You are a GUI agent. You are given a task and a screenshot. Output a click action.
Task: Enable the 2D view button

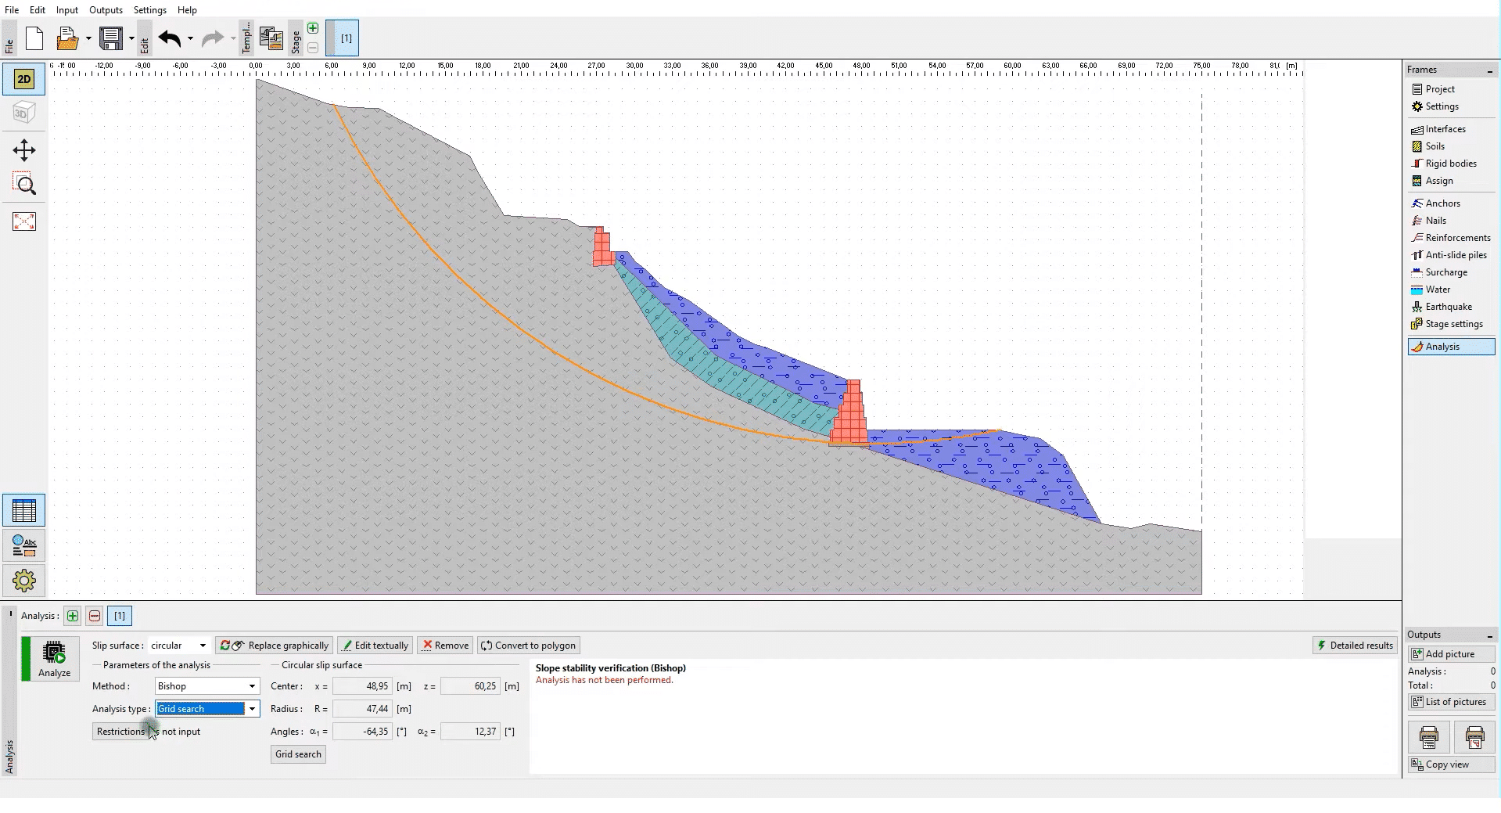pyautogui.click(x=23, y=79)
